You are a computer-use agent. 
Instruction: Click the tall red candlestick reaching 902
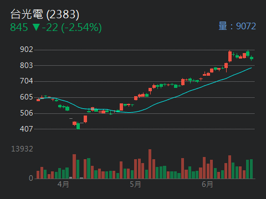[230, 56]
